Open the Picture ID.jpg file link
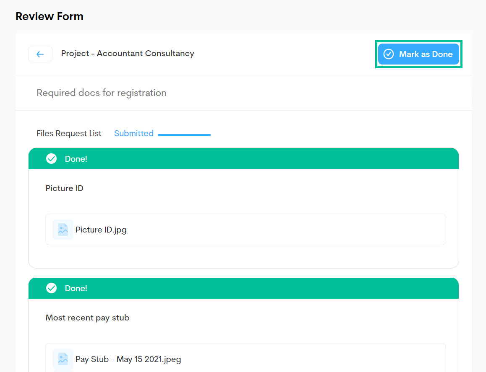The image size is (486, 372). coord(101,230)
